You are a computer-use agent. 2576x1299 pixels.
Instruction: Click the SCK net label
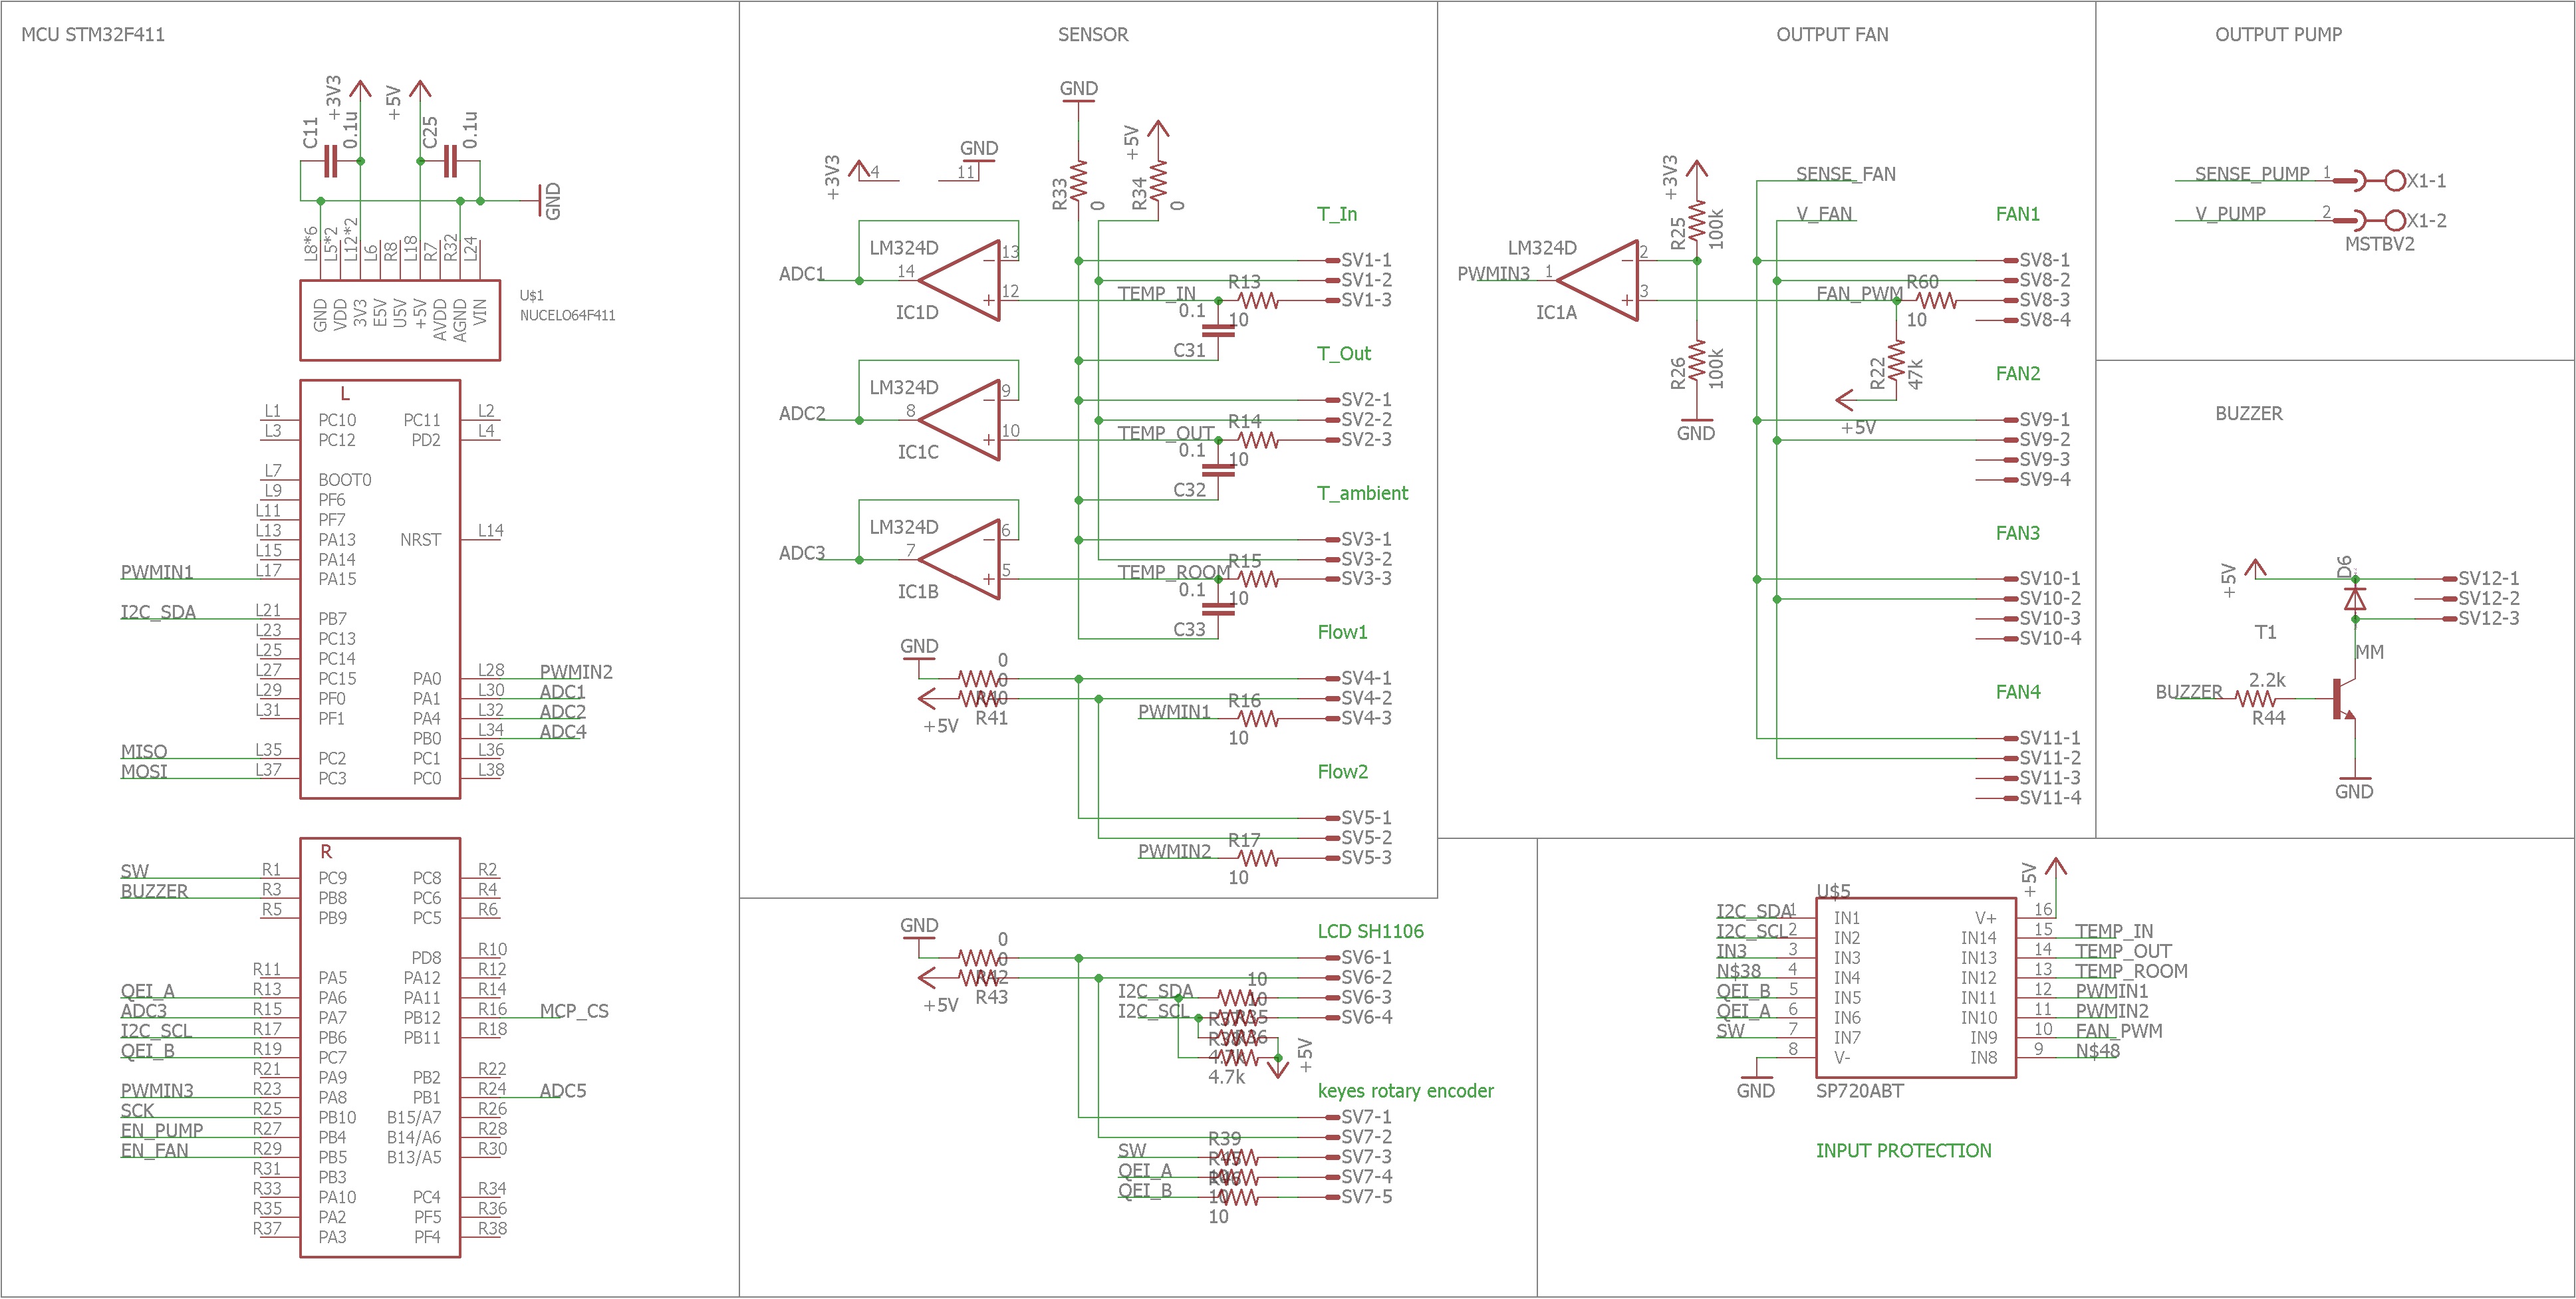pos(137,1111)
